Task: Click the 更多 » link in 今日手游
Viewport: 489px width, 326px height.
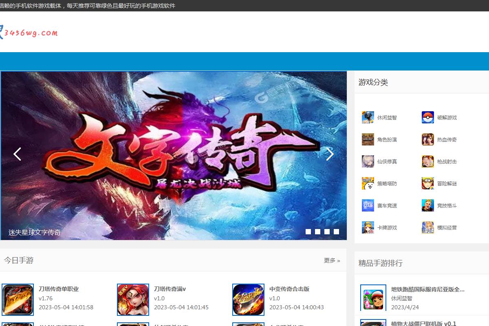Action: pyautogui.click(x=332, y=260)
